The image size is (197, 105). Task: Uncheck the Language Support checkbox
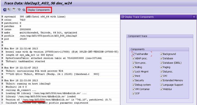coord(161,85)
